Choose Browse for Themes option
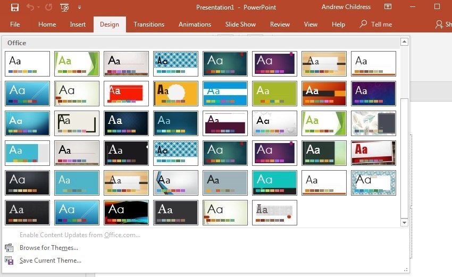 point(48,248)
